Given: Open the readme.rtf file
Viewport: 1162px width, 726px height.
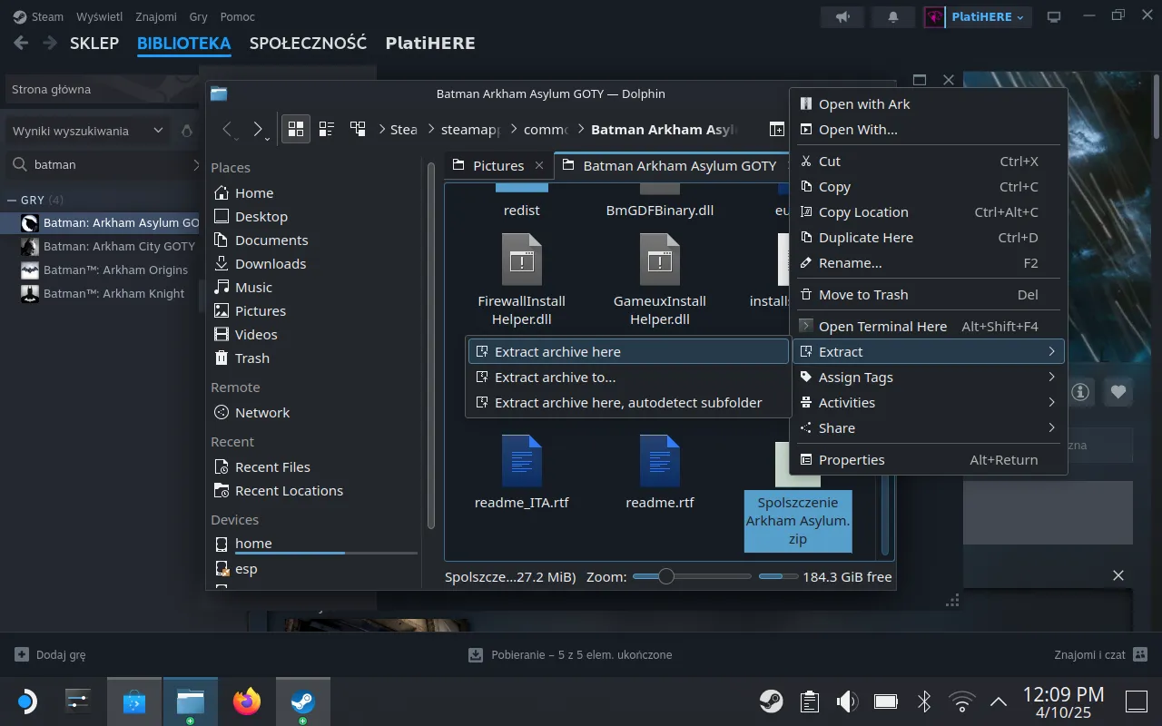Looking at the screenshot, I should [x=660, y=472].
